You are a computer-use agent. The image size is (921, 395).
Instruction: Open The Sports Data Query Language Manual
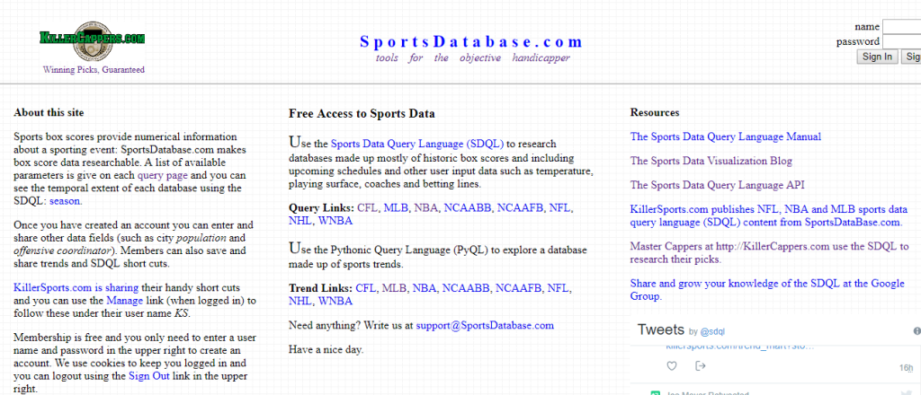726,136
